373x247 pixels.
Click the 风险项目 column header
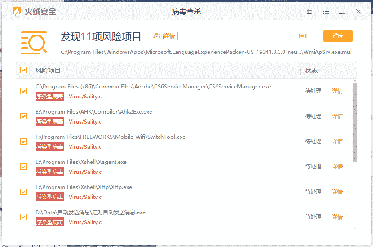click(x=48, y=71)
